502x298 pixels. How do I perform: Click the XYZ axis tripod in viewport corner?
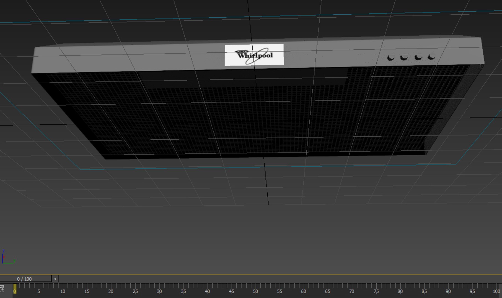pos(8,257)
